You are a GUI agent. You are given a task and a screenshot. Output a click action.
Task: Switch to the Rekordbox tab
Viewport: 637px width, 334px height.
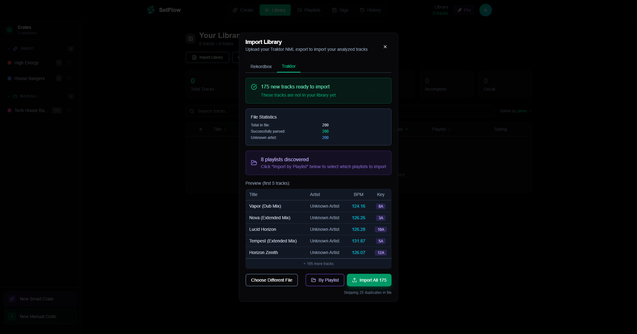(261, 66)
